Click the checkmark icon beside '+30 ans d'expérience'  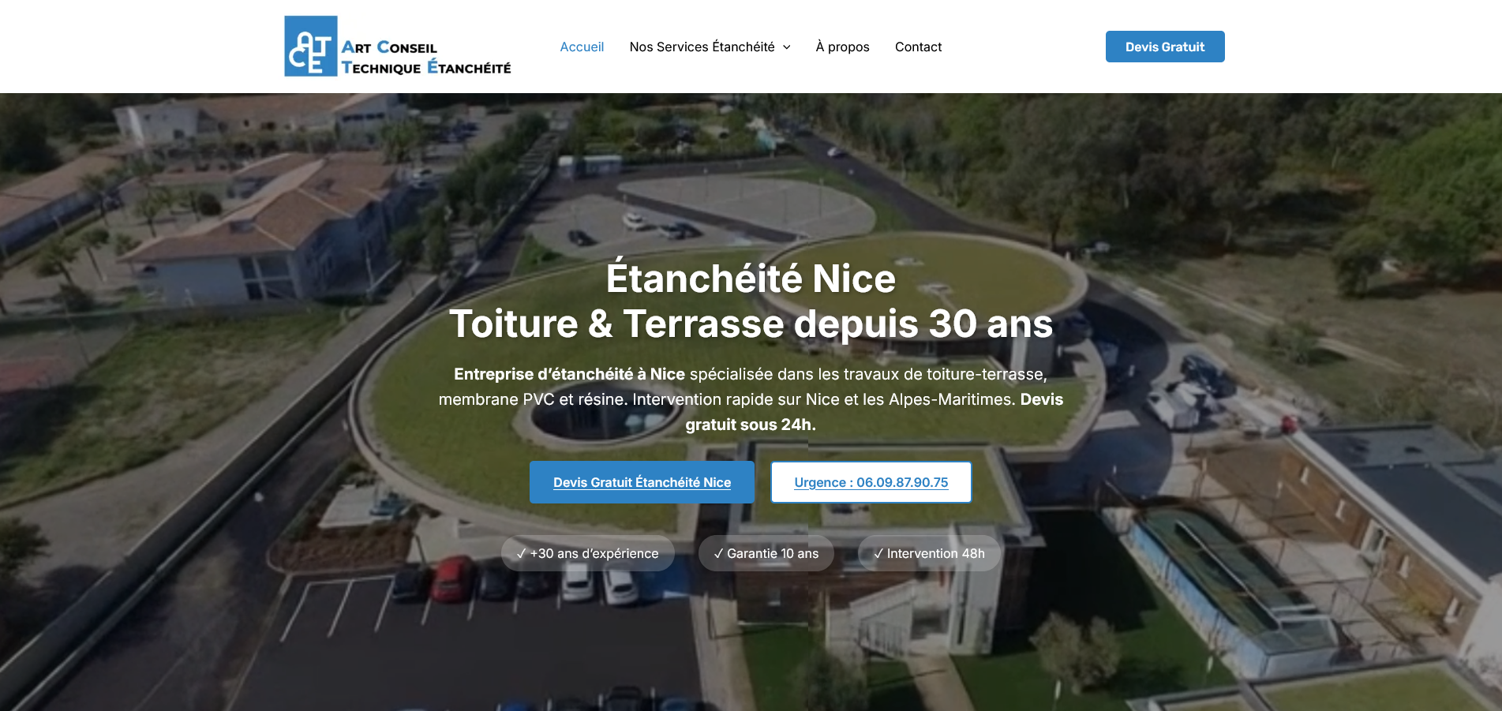click(521, 553)
